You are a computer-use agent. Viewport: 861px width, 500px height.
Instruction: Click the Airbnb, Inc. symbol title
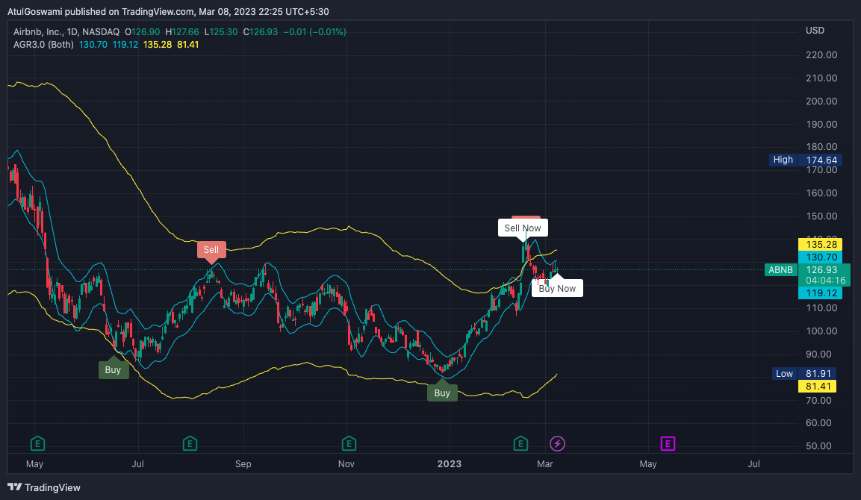click(x=37, y=32)
